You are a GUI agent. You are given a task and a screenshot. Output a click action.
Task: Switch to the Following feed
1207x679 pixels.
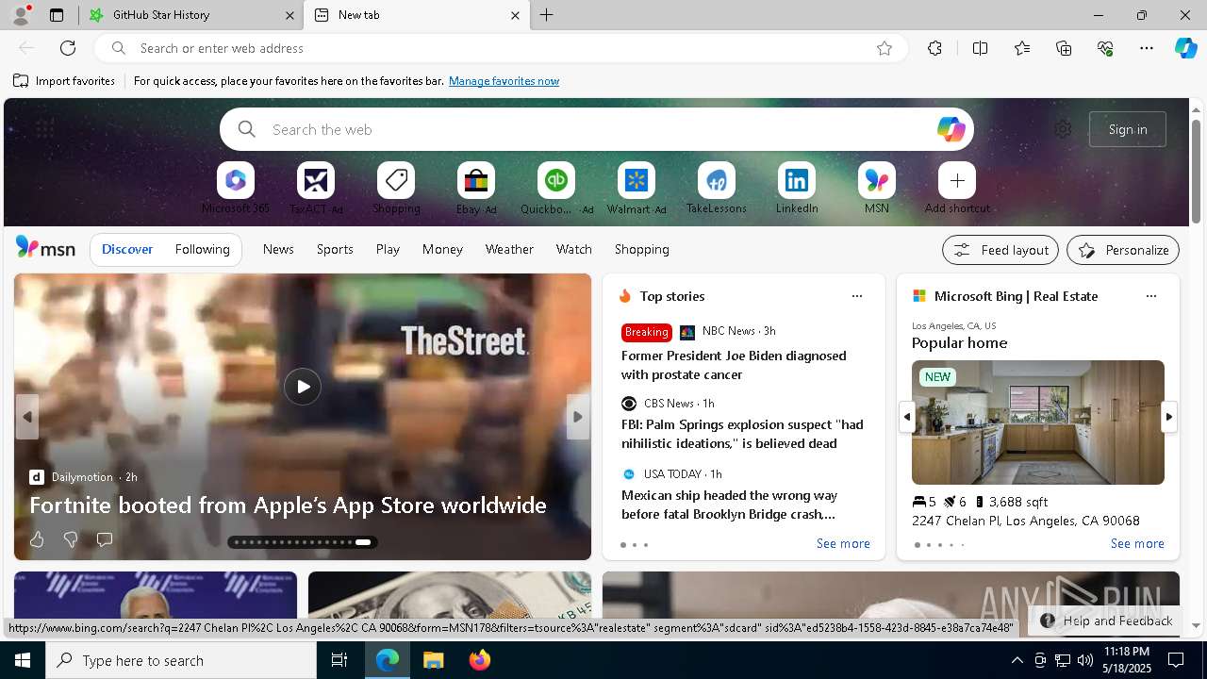[203, 250]
